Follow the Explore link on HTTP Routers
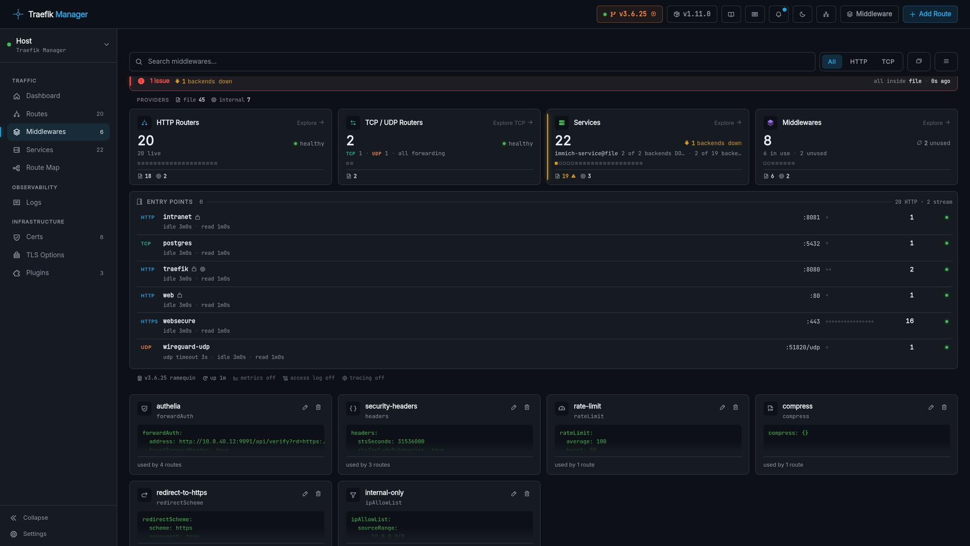The image size is (970, 546). (310, 123)
